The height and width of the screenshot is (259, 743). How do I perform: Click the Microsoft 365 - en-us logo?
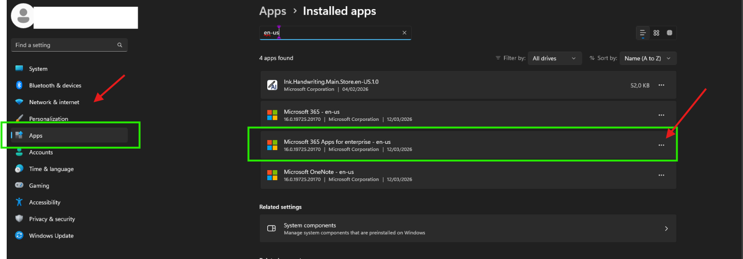click(273, 115)
